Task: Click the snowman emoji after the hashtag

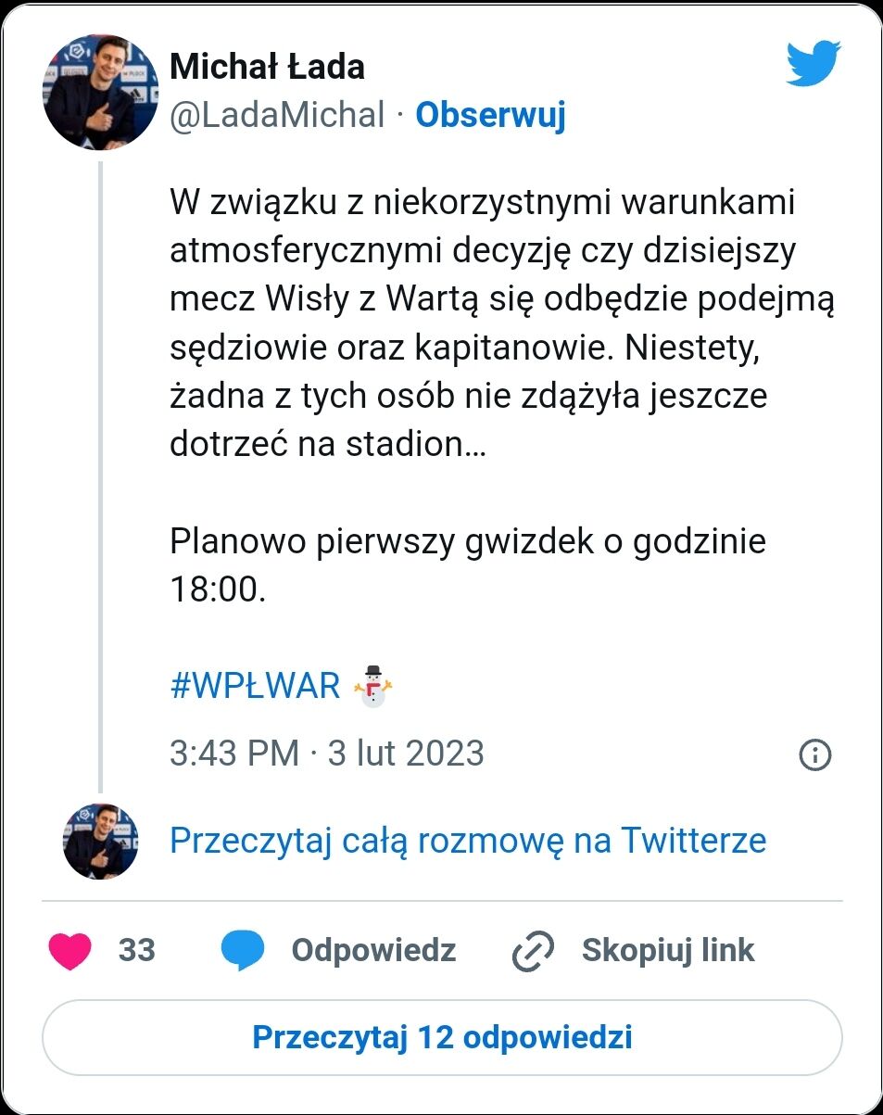Action: pos(373,687)
